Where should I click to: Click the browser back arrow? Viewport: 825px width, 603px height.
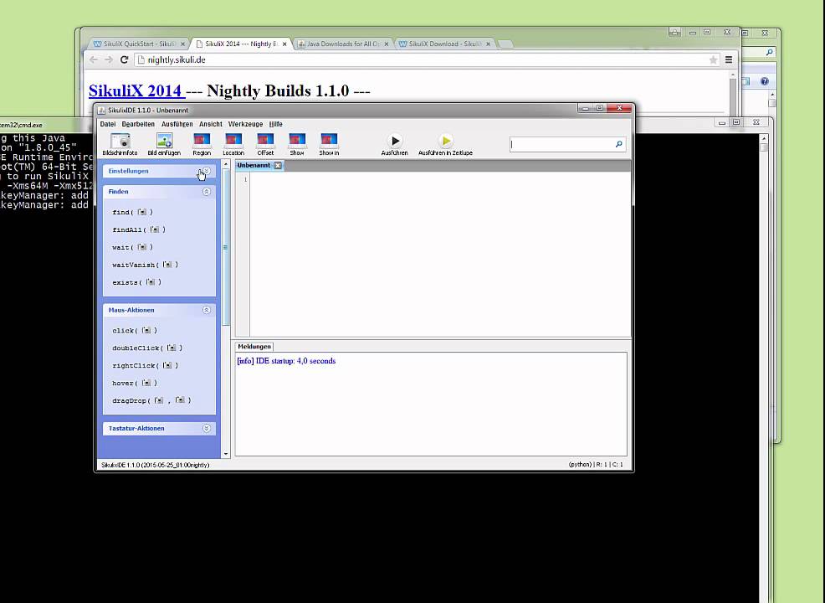[x=94, y=60]
